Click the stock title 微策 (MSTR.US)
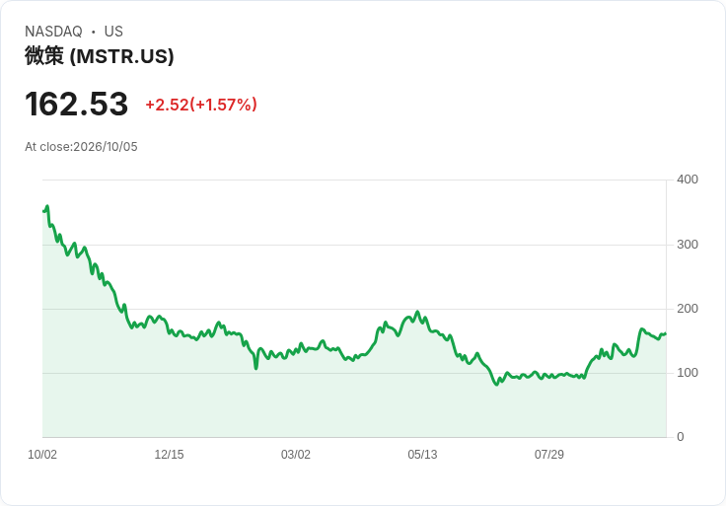The width and height of the screenshot is (726, 506). click(99, 56)
